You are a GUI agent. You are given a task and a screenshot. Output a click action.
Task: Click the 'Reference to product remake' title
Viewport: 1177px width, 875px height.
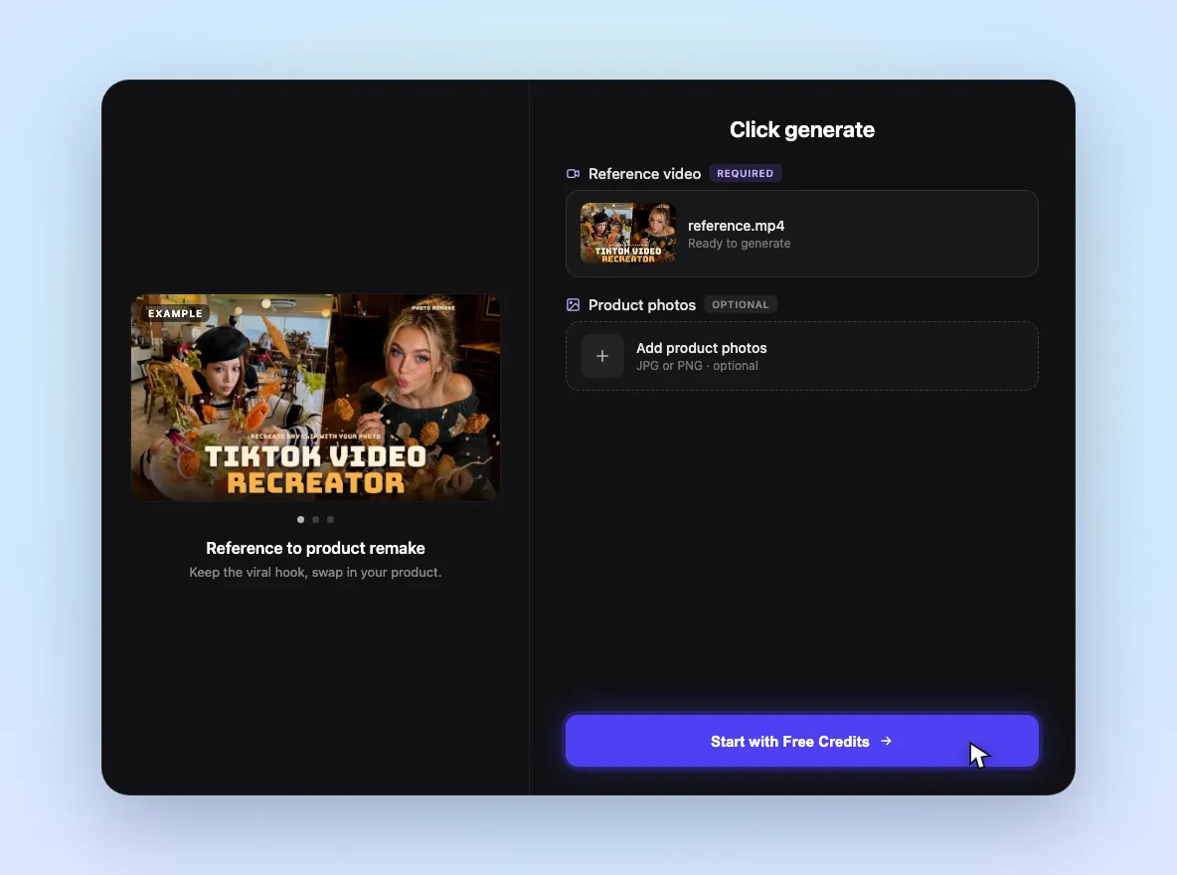(x=315, y=548)
